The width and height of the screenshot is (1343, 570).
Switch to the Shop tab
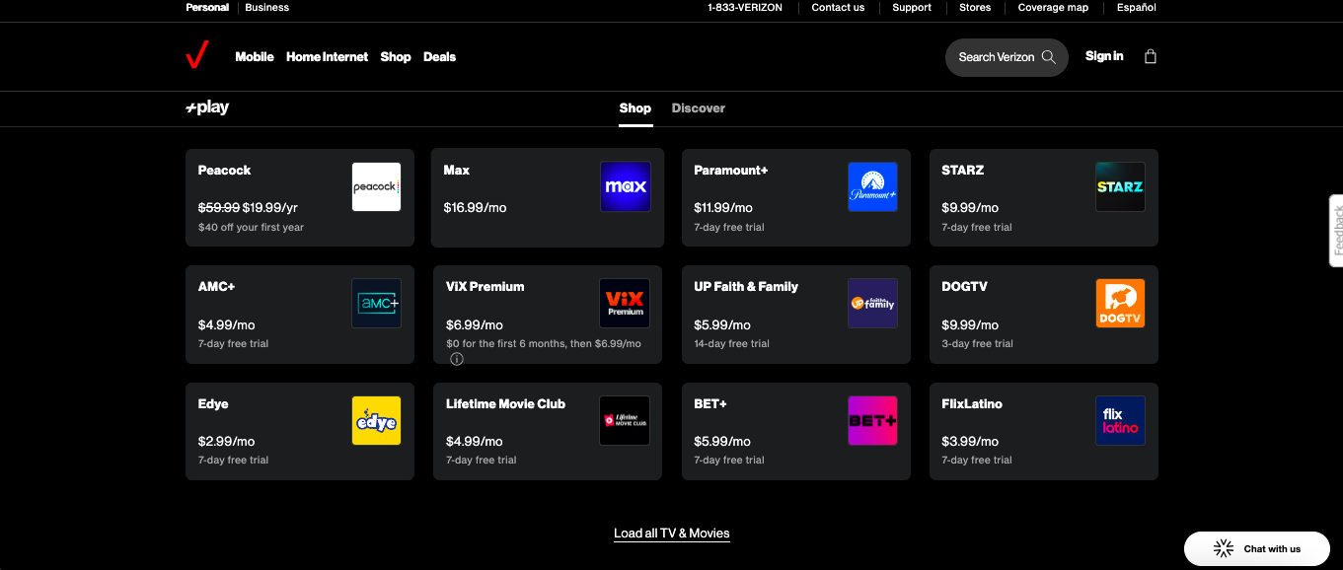coord(634,107)
